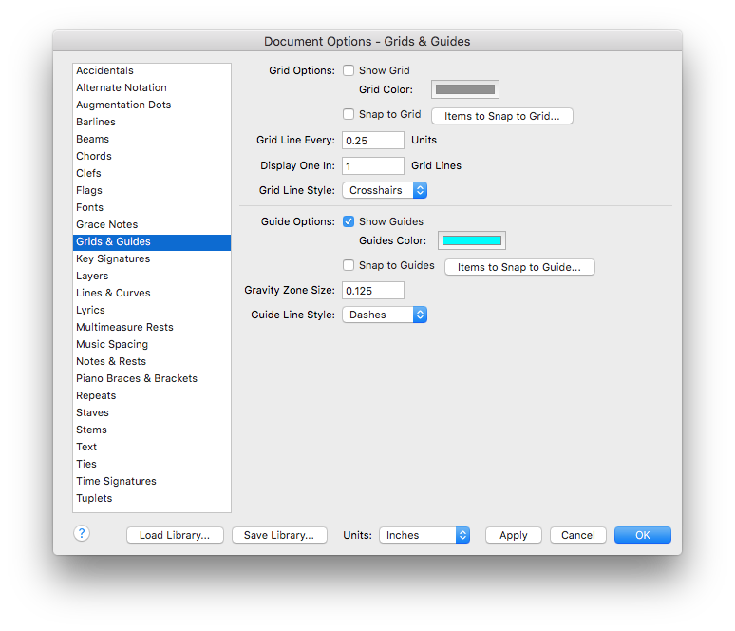The height and width of the screenshot is (631, 735).
Task: Enable the Show Grid checkbox
Action: 349,70
